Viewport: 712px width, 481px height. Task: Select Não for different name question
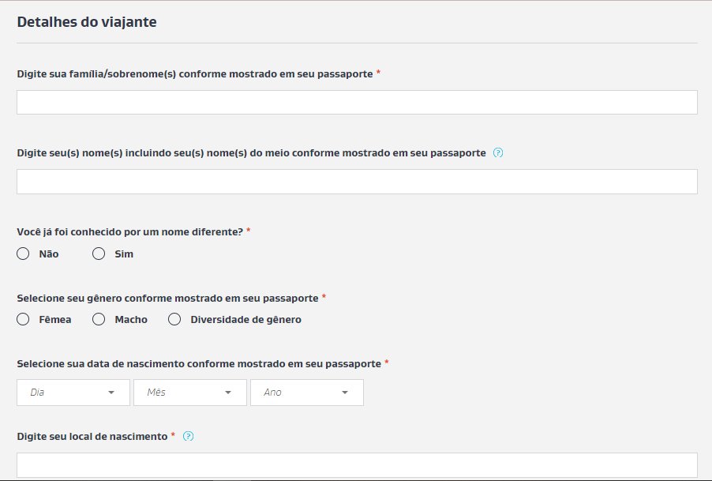tap(23, 254)
